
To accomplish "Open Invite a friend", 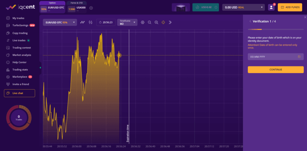I will [x=21, y=84].
